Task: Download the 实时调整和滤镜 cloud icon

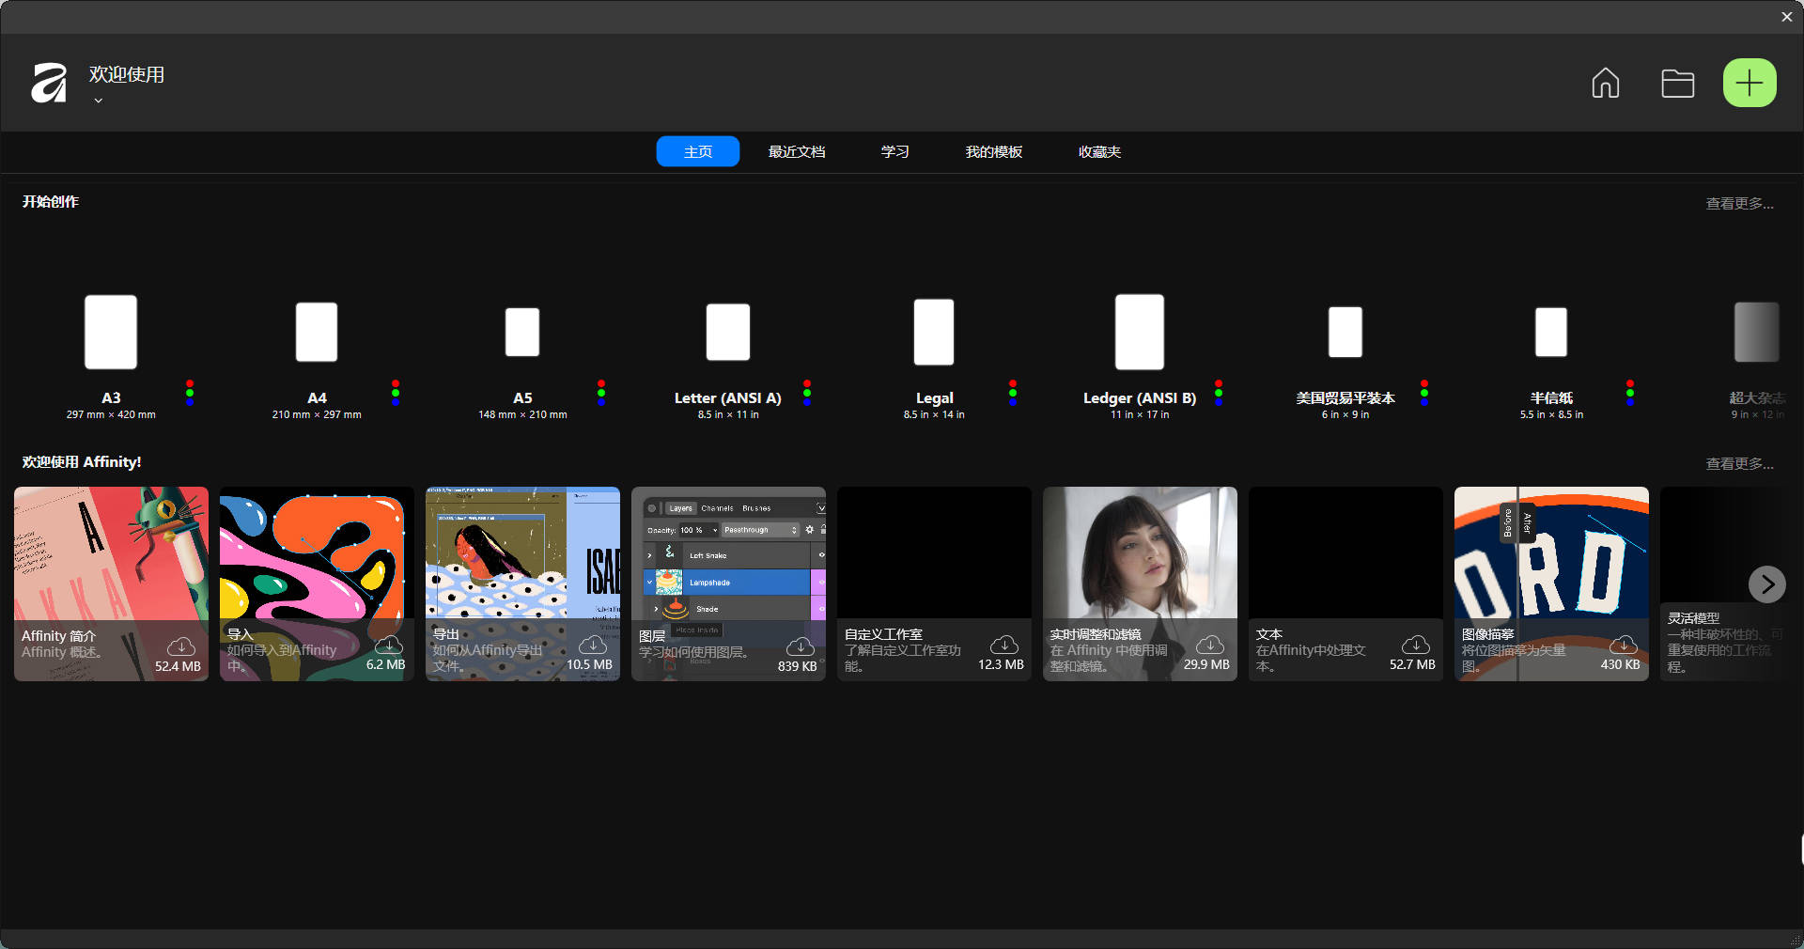Action: pyautogui.click(x=1210, y=645)
